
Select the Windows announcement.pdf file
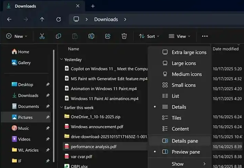tap(97, 127)
